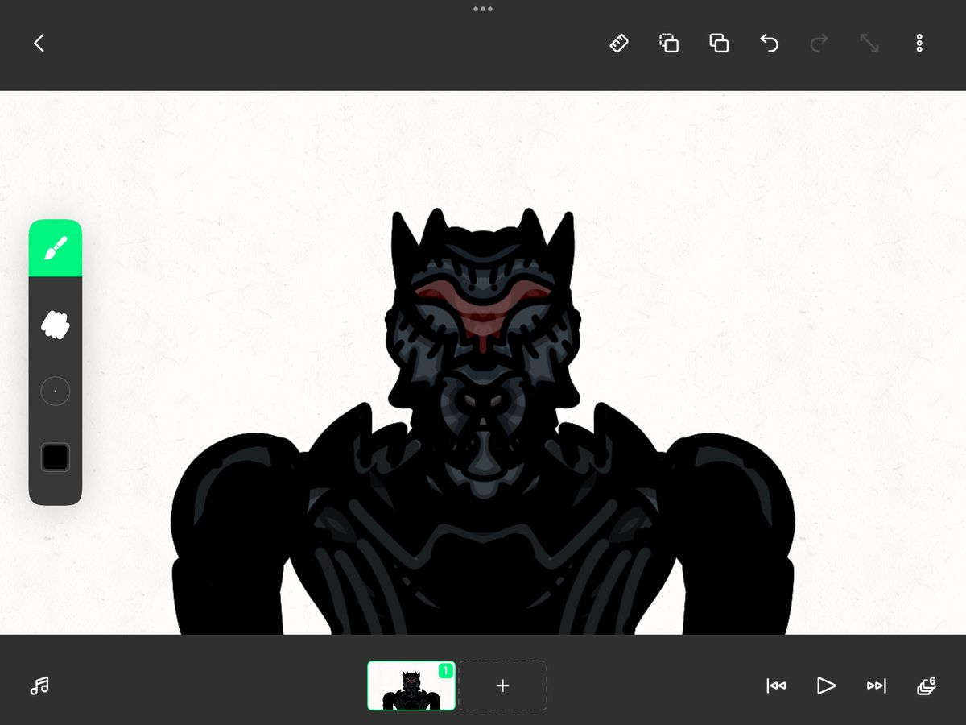Image resolution: width=966 pixels, height=725 pixels.
Task: Open the audio music-note panel
Action: click(x=39, y=686)
